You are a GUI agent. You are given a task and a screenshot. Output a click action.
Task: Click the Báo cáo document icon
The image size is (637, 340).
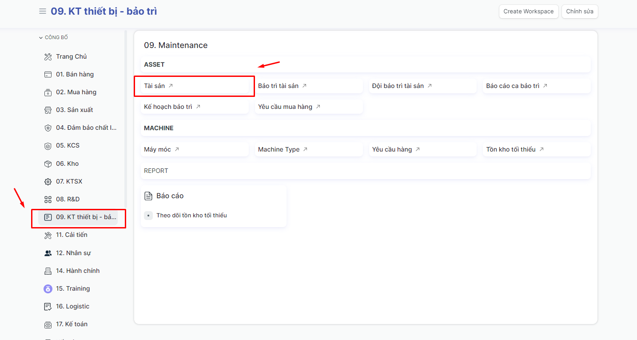pos(149,196)
